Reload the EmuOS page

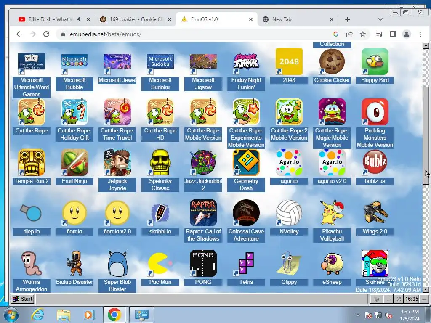[46, 34]
